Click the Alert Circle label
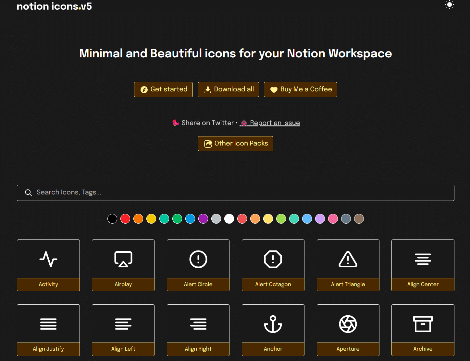The image size is (470, 361). 198,285
